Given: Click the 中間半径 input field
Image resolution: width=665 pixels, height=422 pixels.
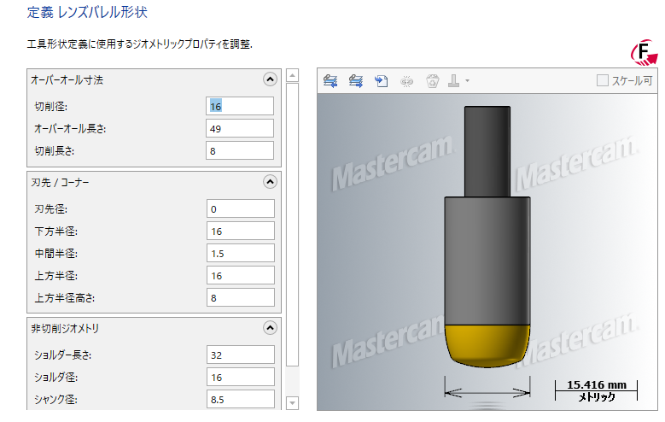Looking at the screenshot, I should tap(241, 253).
